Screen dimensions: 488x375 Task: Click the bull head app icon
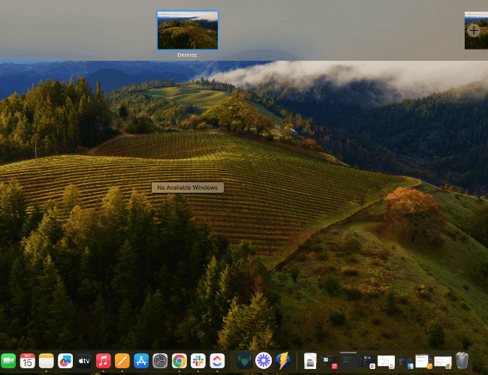(x=244, y=361)
